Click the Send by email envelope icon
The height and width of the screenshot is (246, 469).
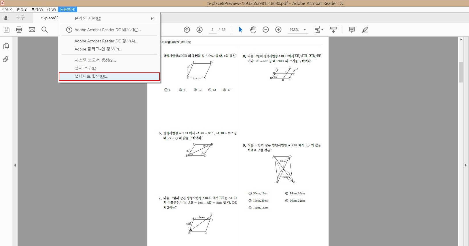coord(32,30)
